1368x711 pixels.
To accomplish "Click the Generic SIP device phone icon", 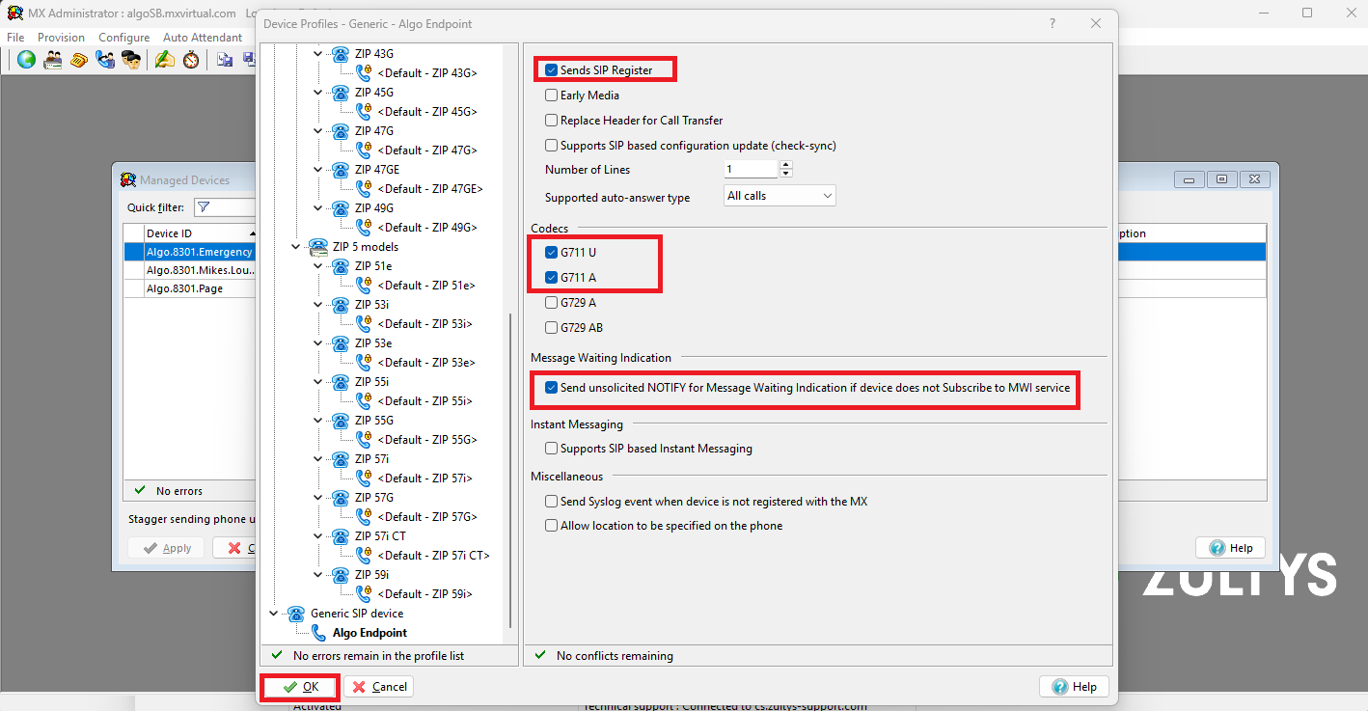I will click(296, 614).
